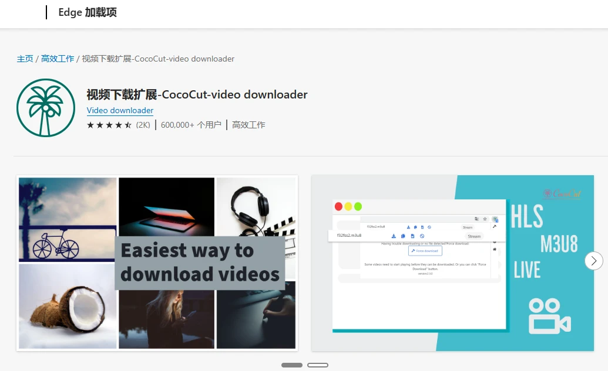Click the green circle in the mock browser window

pyautogui.click(x=358, y=206)
